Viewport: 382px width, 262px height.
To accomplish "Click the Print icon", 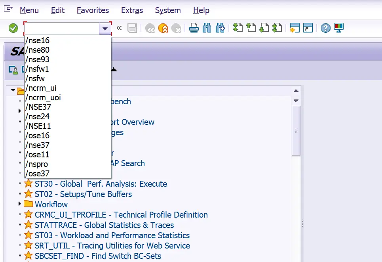I will 194,28.
